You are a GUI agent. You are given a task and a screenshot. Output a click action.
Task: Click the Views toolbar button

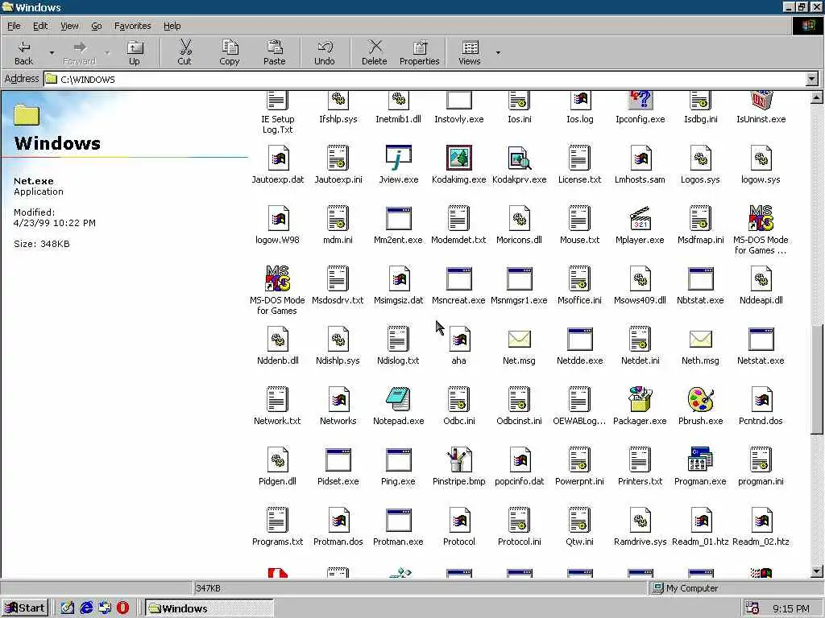470,52
